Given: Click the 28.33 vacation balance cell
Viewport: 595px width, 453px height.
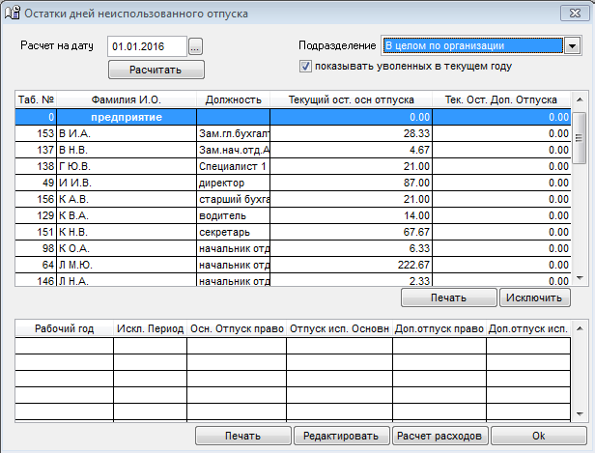Looking at the screenshot, I should click(351, 133).
